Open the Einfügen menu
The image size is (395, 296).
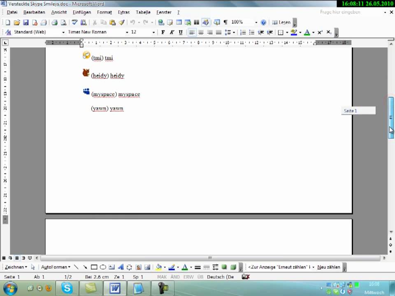[x=81, y=12]
